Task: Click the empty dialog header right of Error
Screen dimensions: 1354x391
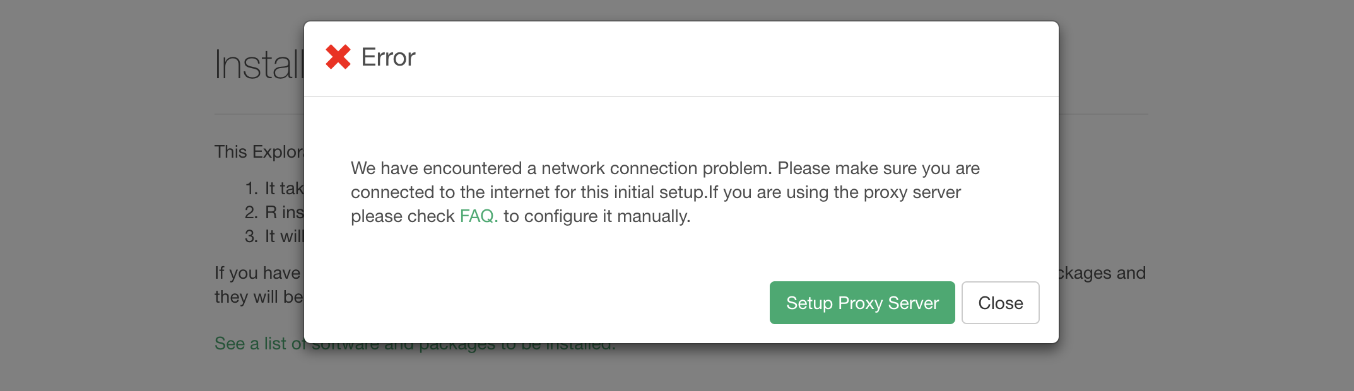Action: 726,58
